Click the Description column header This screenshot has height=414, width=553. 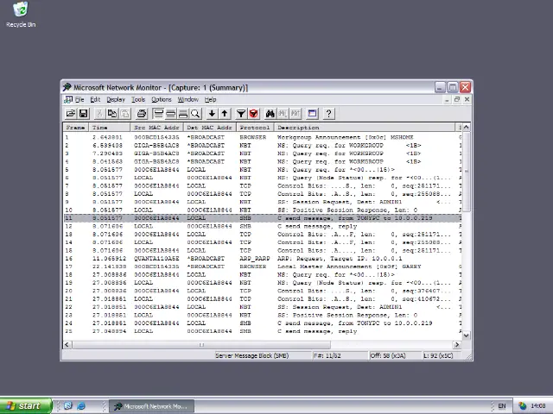pyautogui.click(x=365, y=128)
